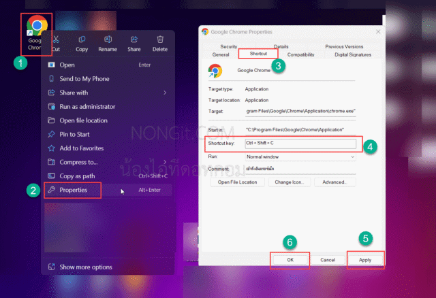Switch to the Digital Signatures tab
The width and height of the screenshot is (436, 298).
(353, 54)
